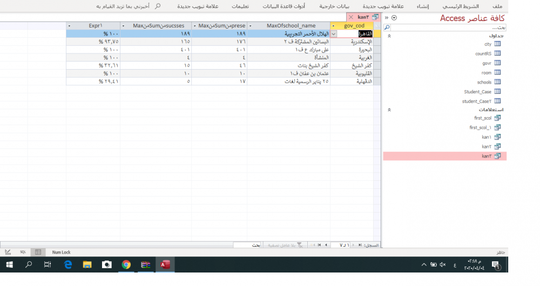The width and height of the screenshot is (540, 286).
Task: Switch to Design view from status bar
Action: (8, 252)
